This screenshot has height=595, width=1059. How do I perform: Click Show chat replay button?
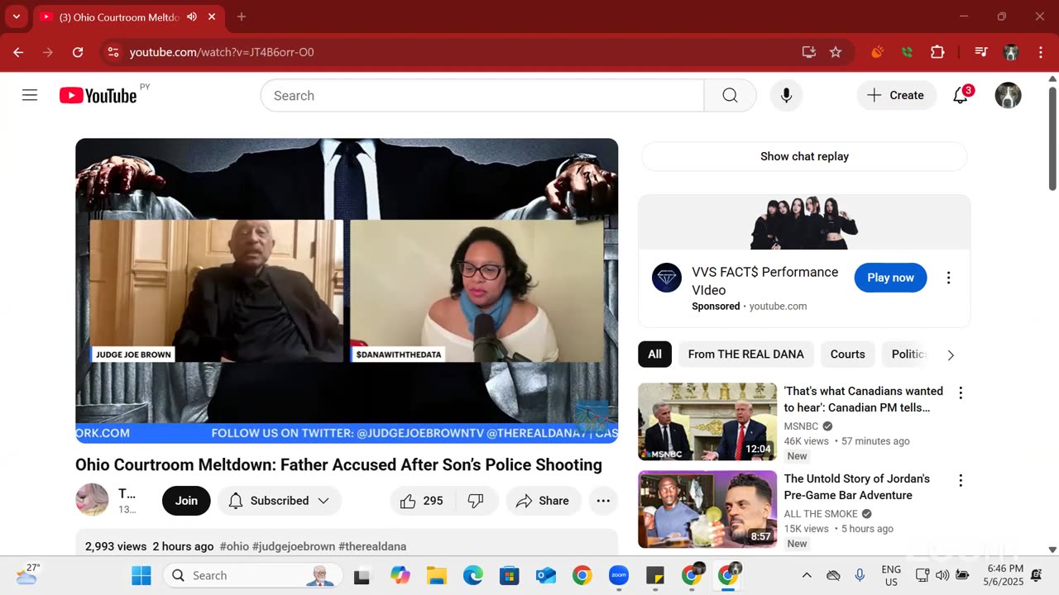804,156
